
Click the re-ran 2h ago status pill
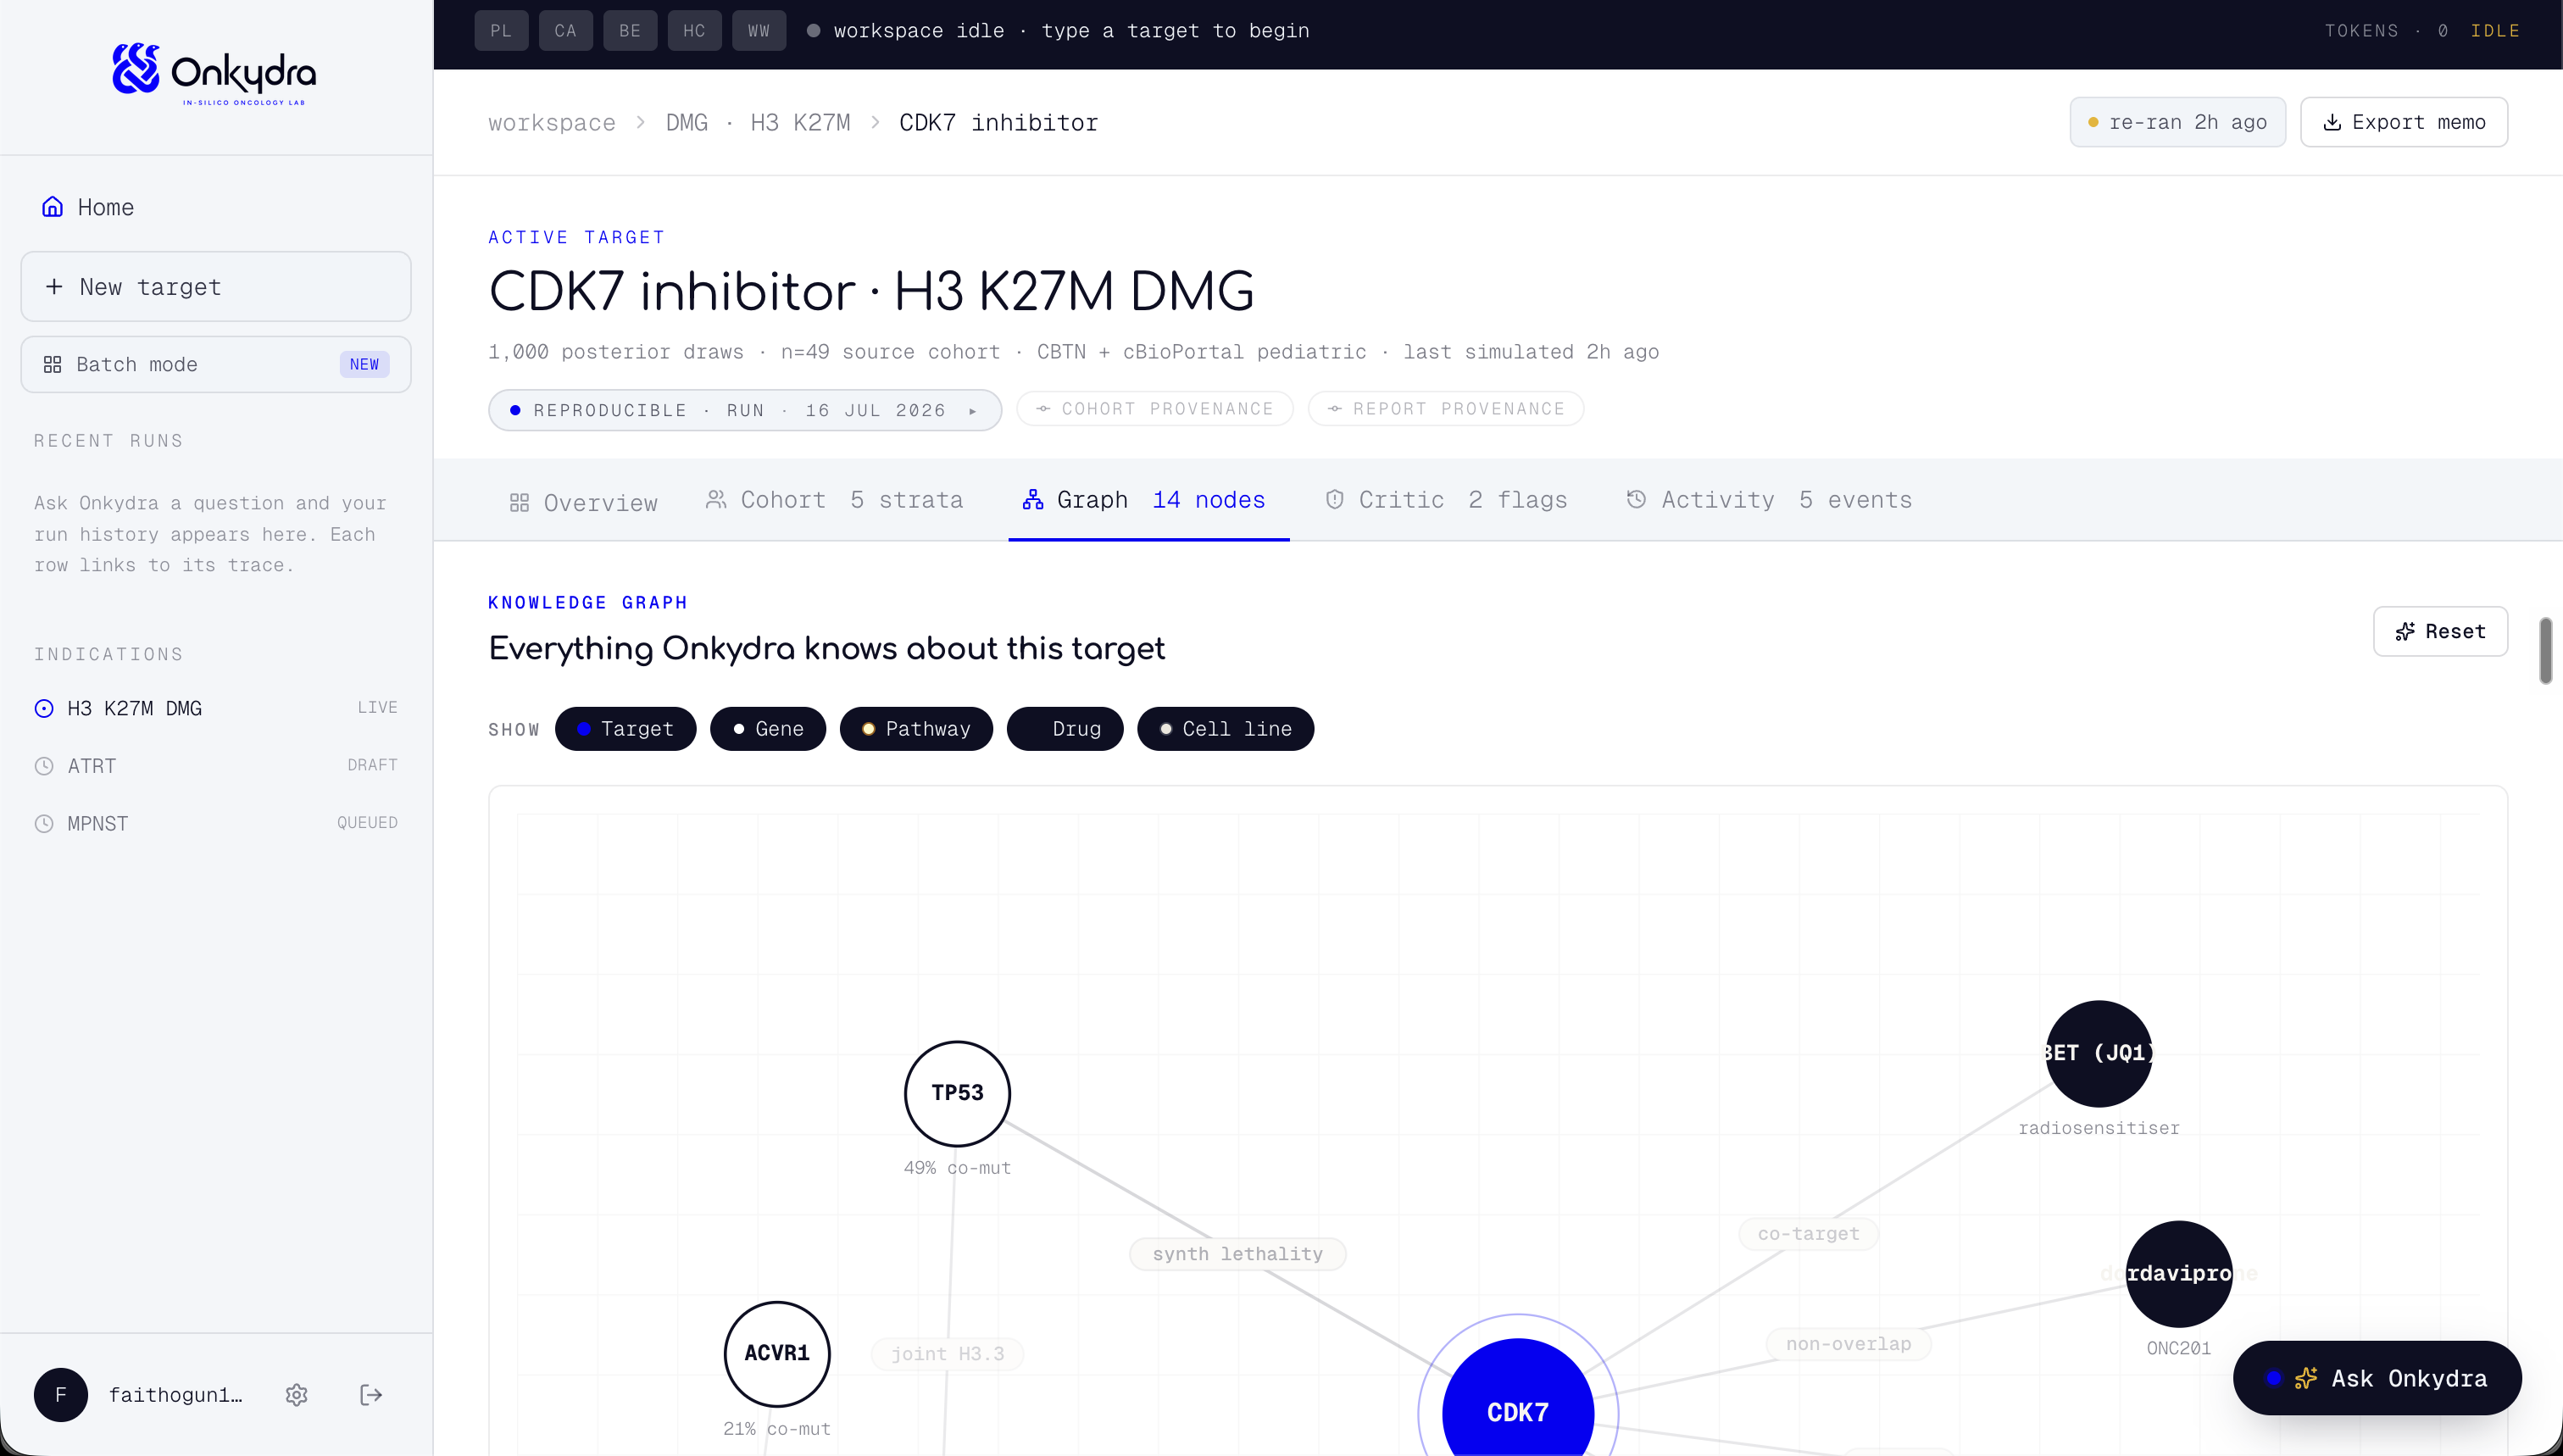pyautogui.click(x=2177, y=122)
